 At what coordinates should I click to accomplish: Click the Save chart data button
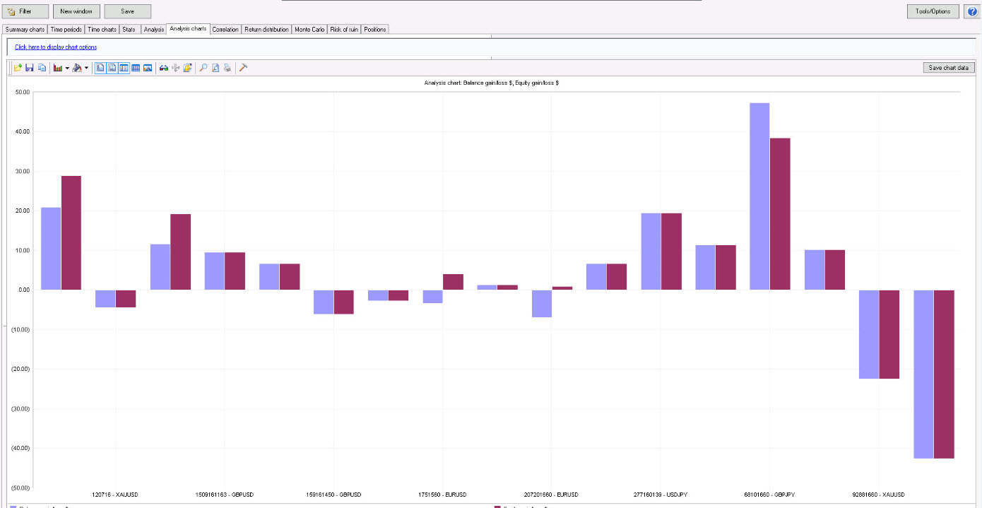click(949, 68)
